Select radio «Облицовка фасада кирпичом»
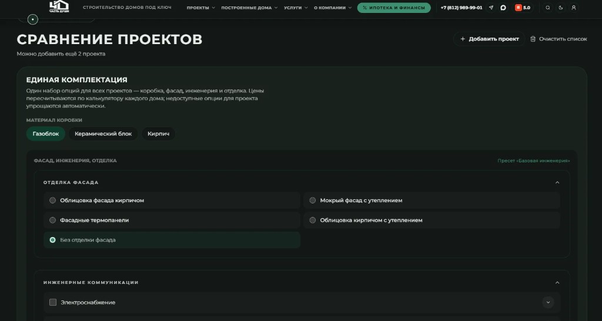The image size is (602, 321). coord(52,200)
